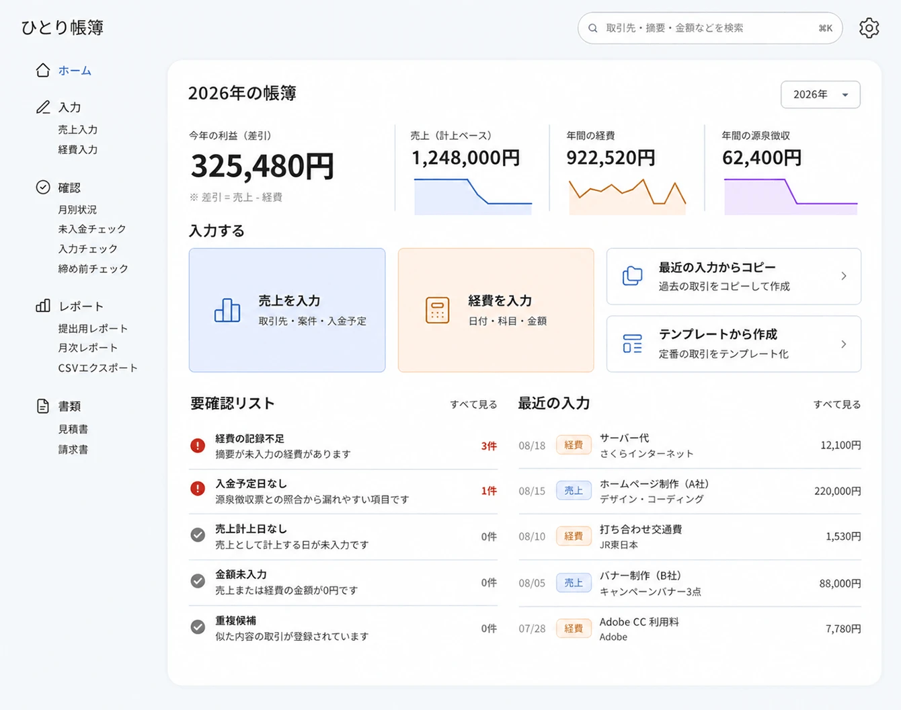Open settings via the gear icon
This screenshot has width=901, height=710.
(869, 28)
